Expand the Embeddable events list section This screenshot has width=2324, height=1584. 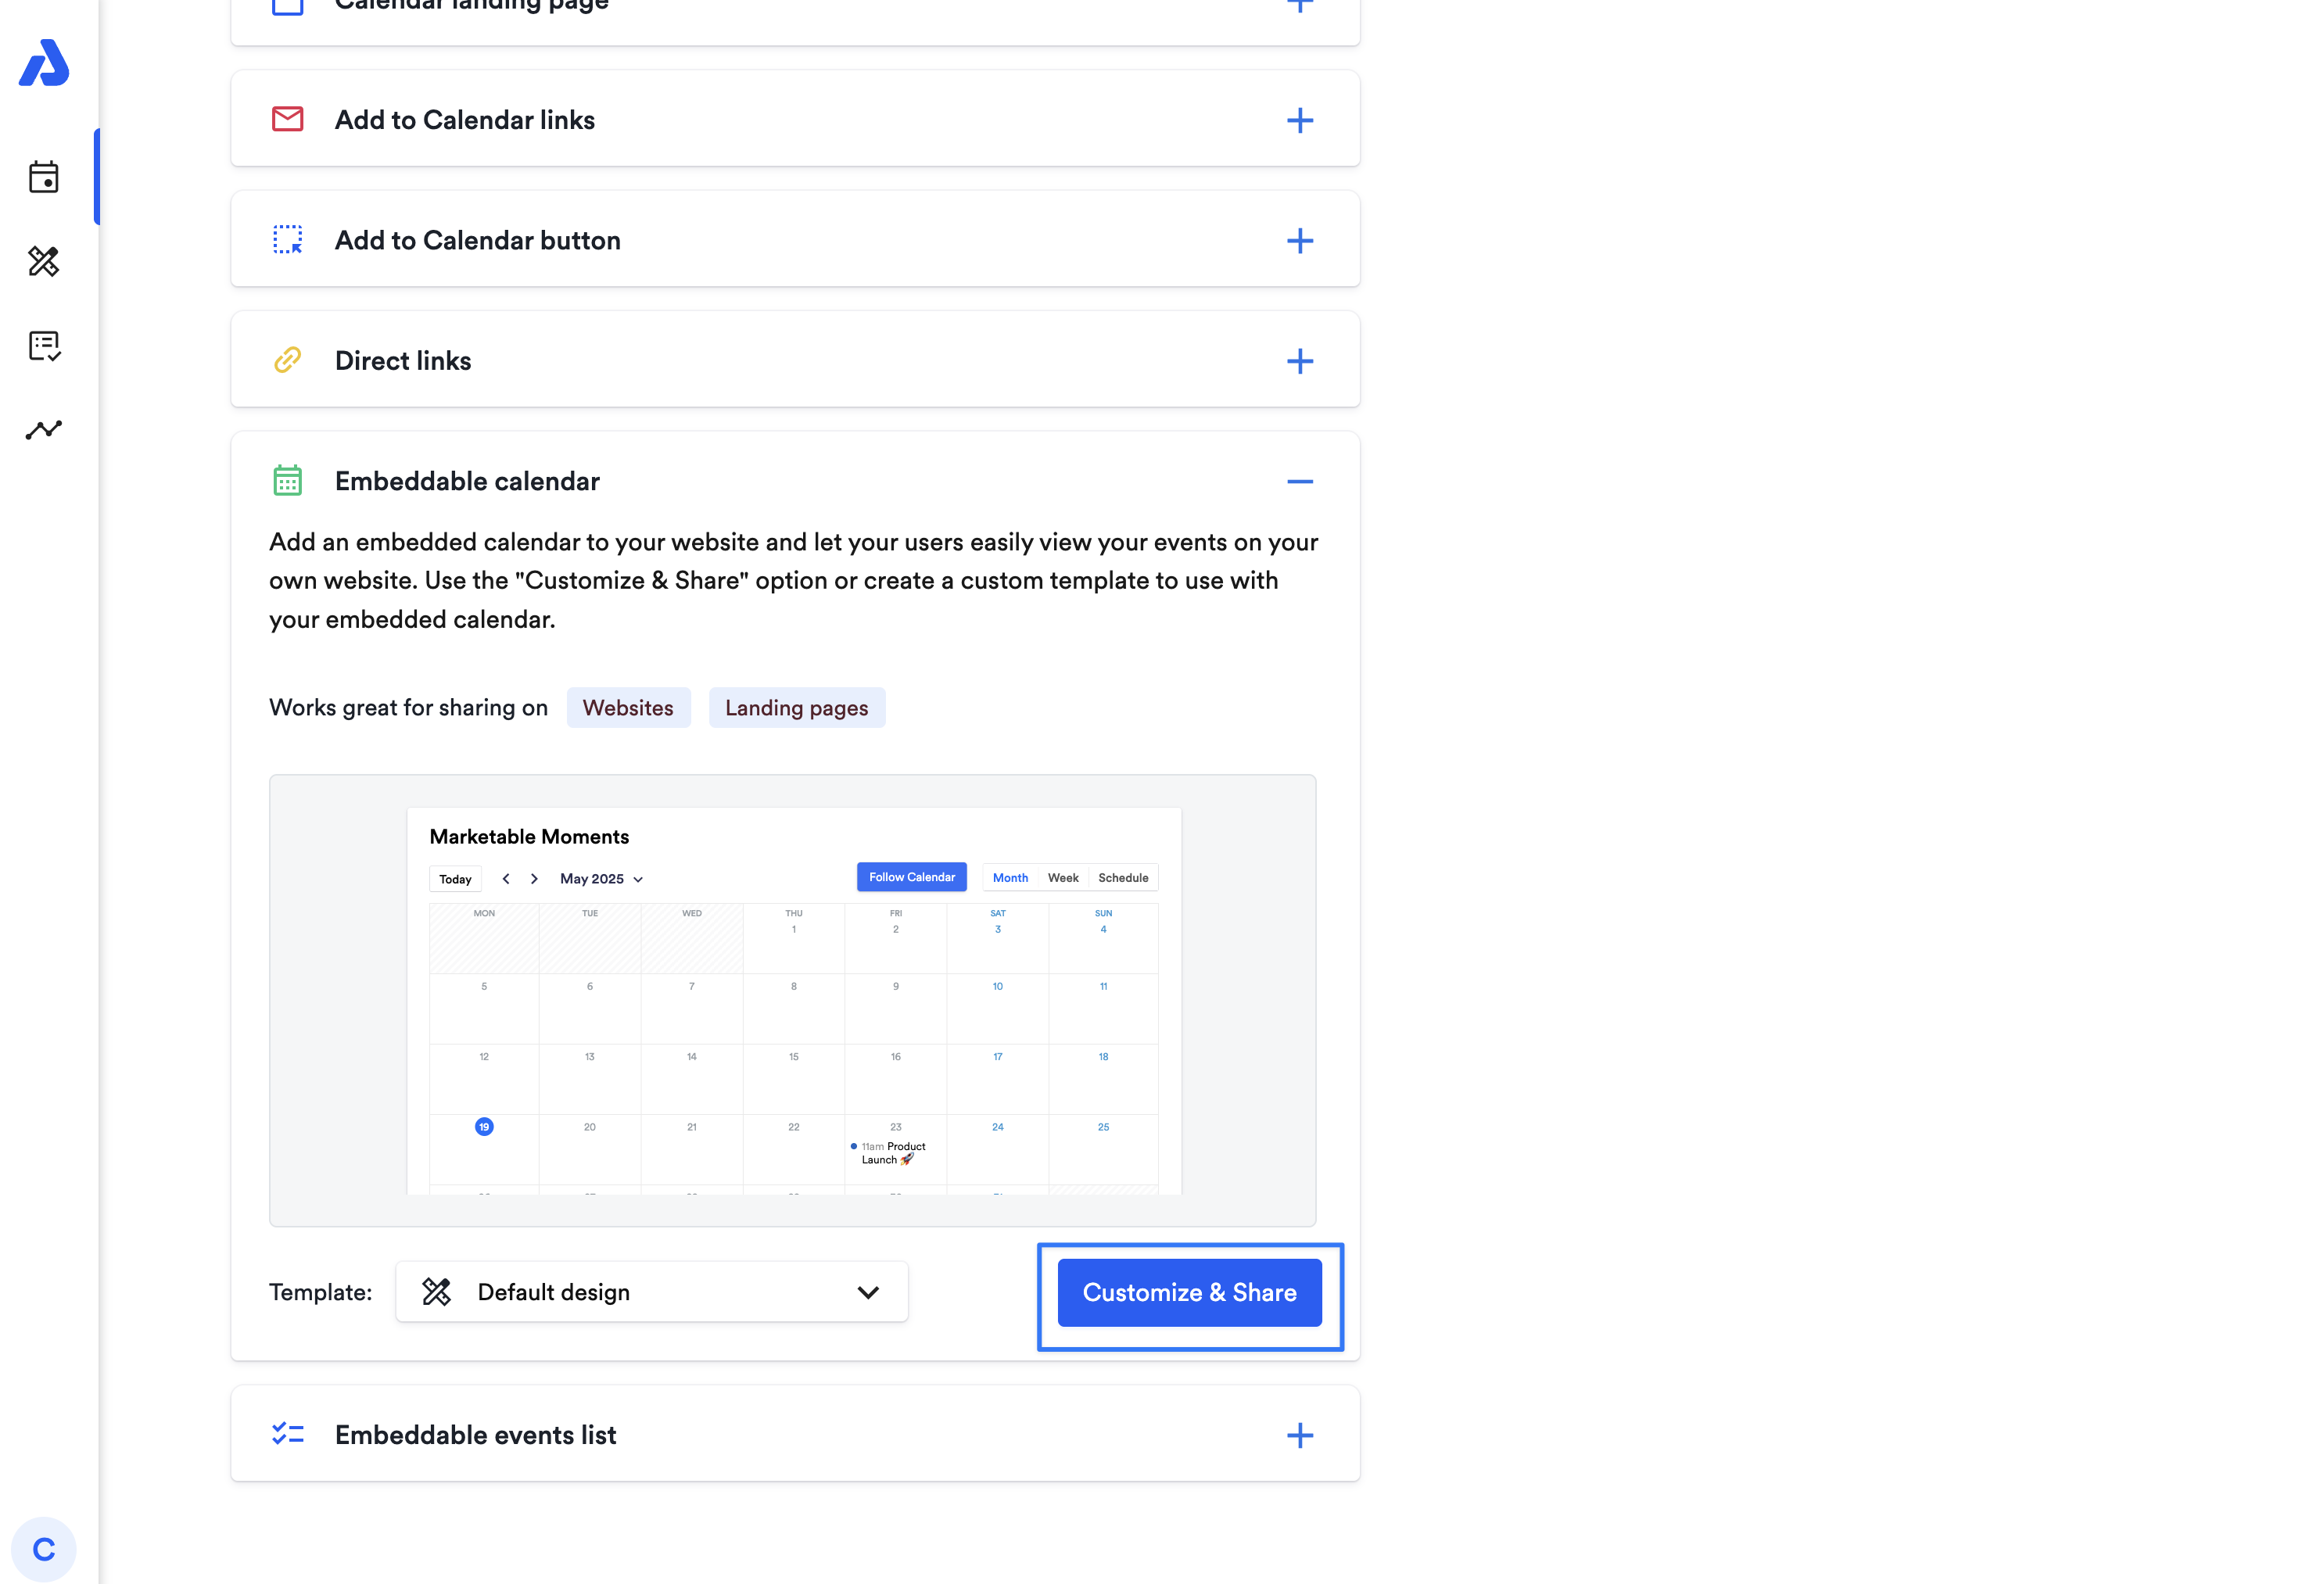pos(1299,1435)
